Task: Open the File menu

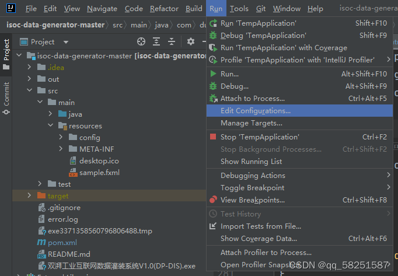Action: 31,9
